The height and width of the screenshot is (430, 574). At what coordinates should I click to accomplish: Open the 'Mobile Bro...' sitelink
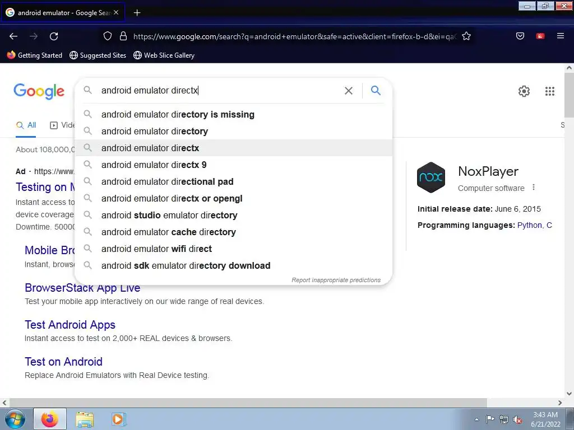click(x=49, y=250)
